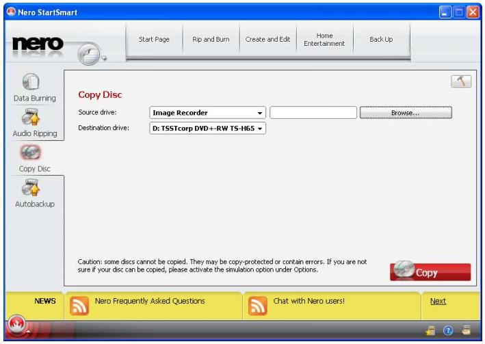Choose the Copy Disc sidebar icon
The height and width of the screenshot is (344, 485).
pyautogui.click(x=30, y=153)
